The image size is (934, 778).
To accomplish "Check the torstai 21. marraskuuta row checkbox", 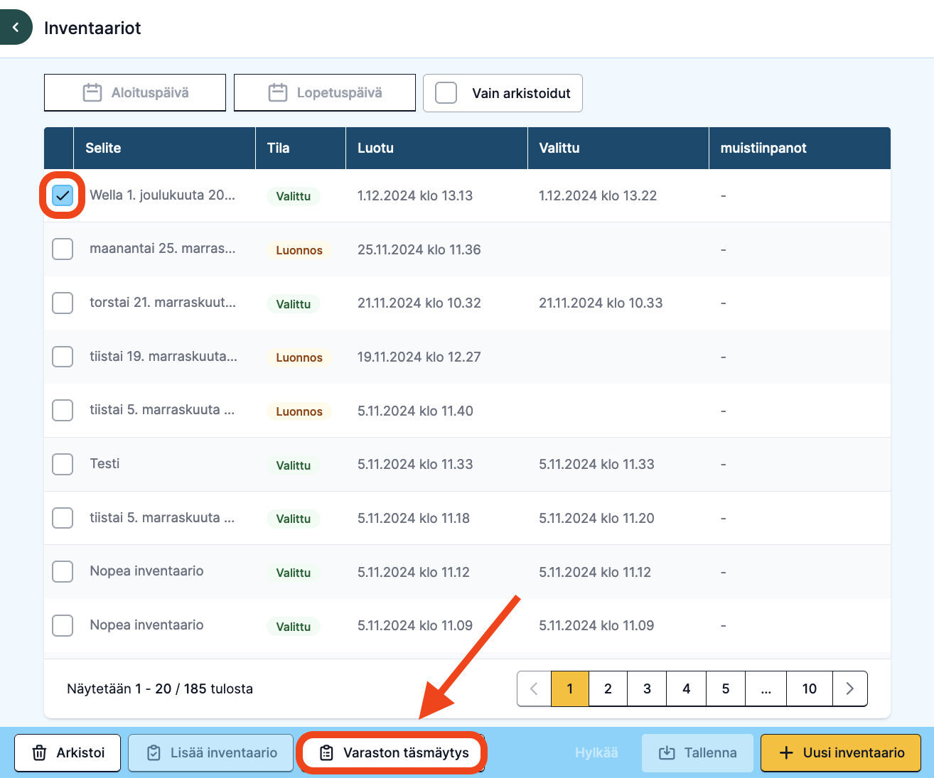I will [63, 303].
